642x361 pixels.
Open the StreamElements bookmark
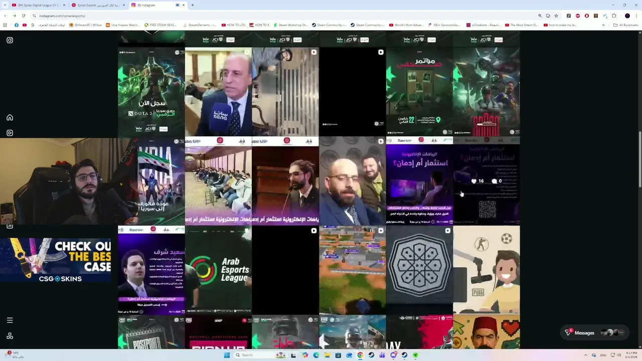point(200,25)
